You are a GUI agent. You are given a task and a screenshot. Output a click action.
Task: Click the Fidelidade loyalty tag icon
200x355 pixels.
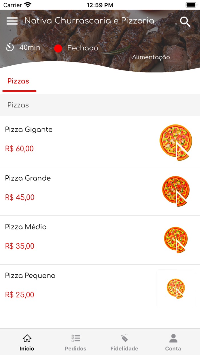click(x=124, y=338)
